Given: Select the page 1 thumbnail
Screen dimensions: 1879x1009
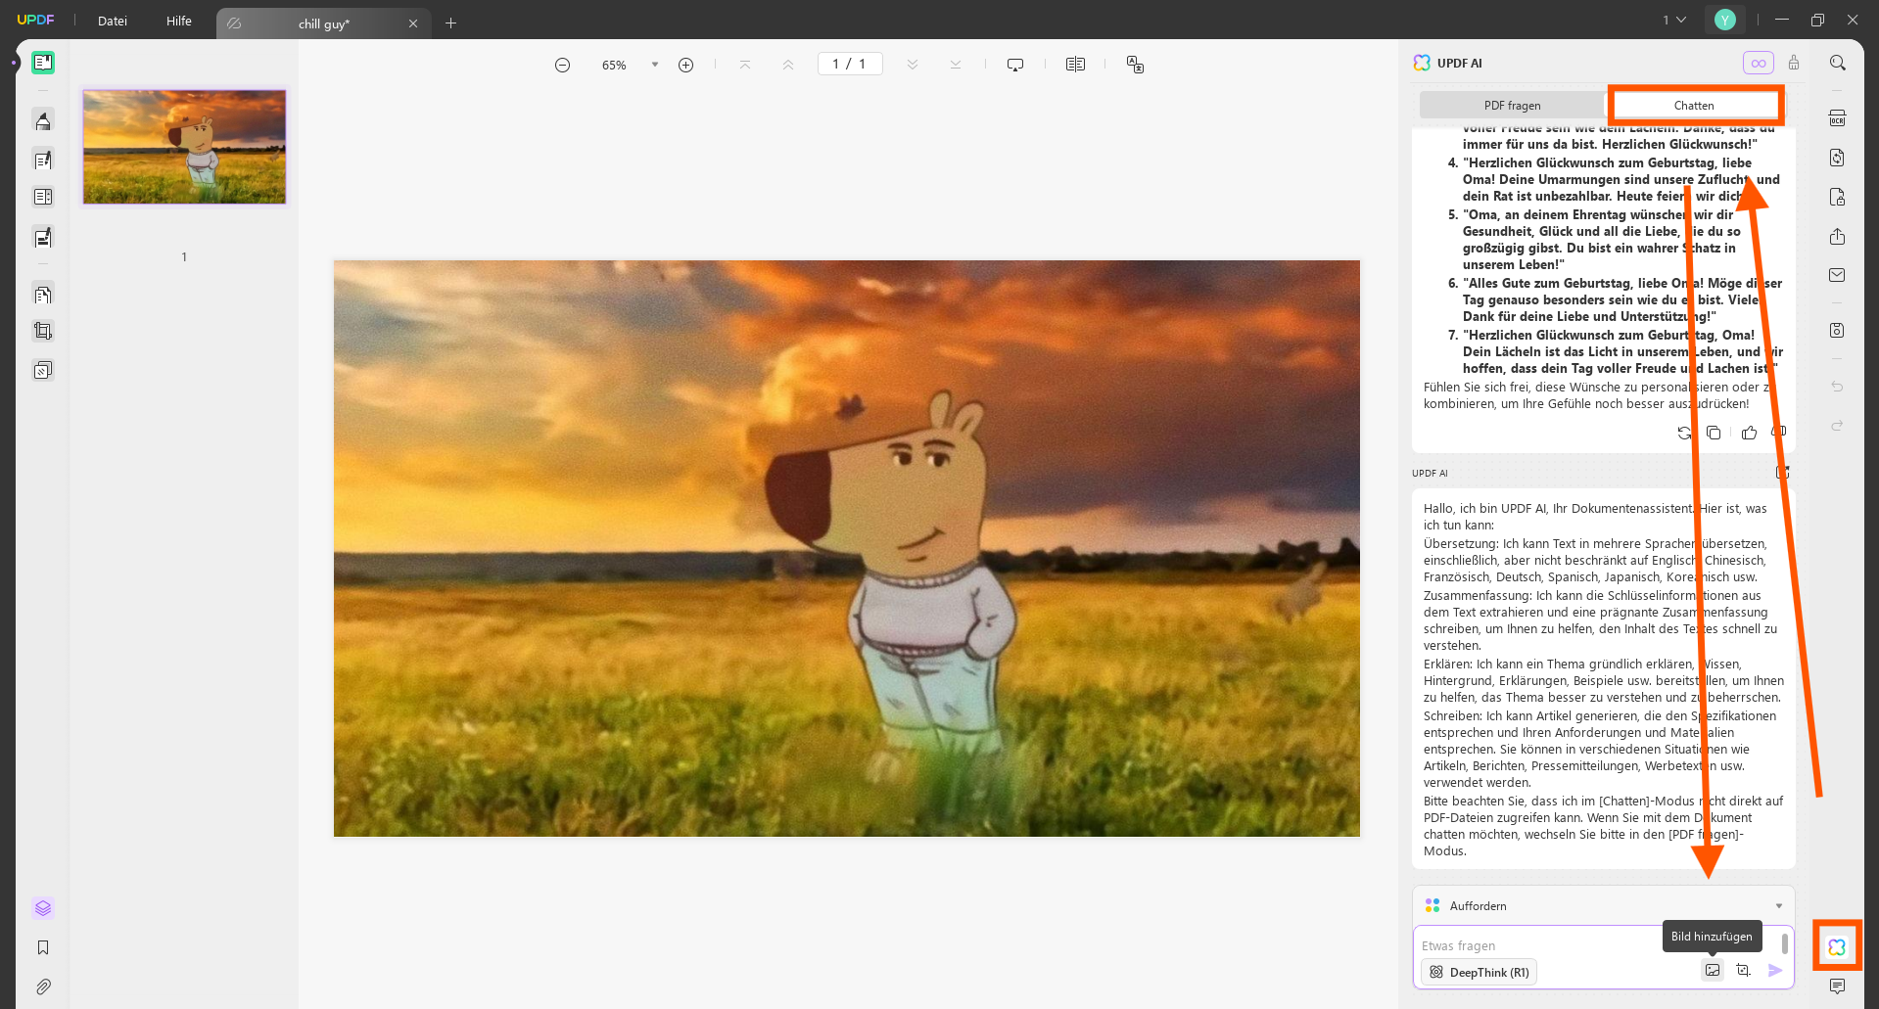Looking at the screenshot, I should click(x=184, y=147).
